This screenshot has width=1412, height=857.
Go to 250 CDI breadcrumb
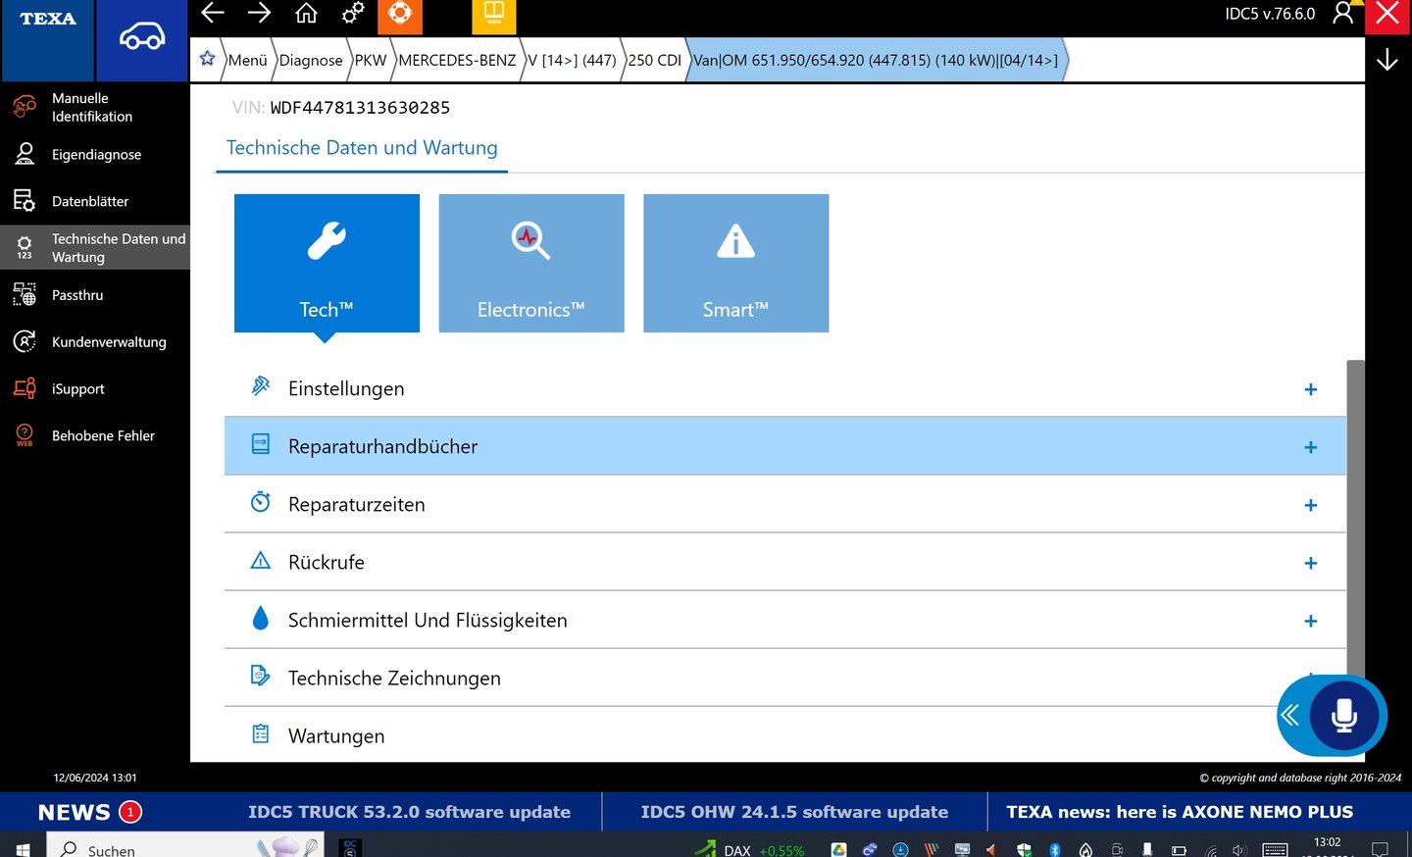654,60
